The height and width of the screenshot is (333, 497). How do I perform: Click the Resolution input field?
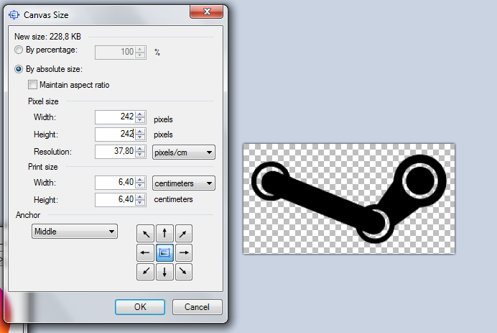[115, 152]
